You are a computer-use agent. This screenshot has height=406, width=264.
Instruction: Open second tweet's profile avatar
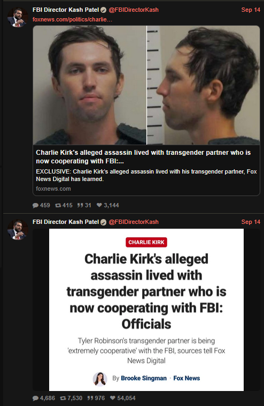pyautogui.click(x=18, y=229)
